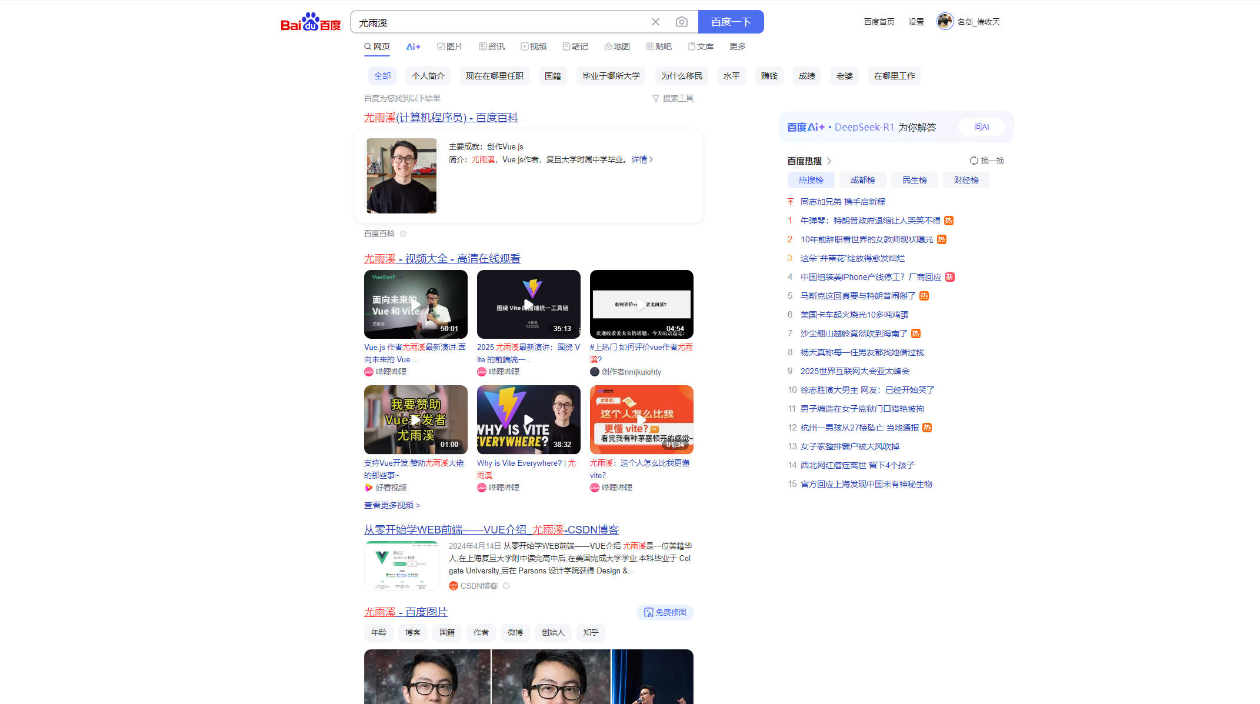
Task: Switch to the 资讯 tab
Action: pos(492,46)
